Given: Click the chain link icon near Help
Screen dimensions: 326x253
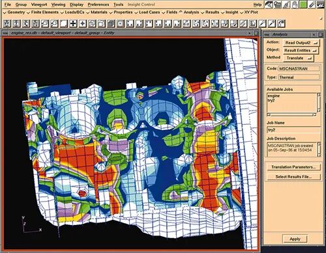Looking at the screenshot, I should (x=312, y=5).
